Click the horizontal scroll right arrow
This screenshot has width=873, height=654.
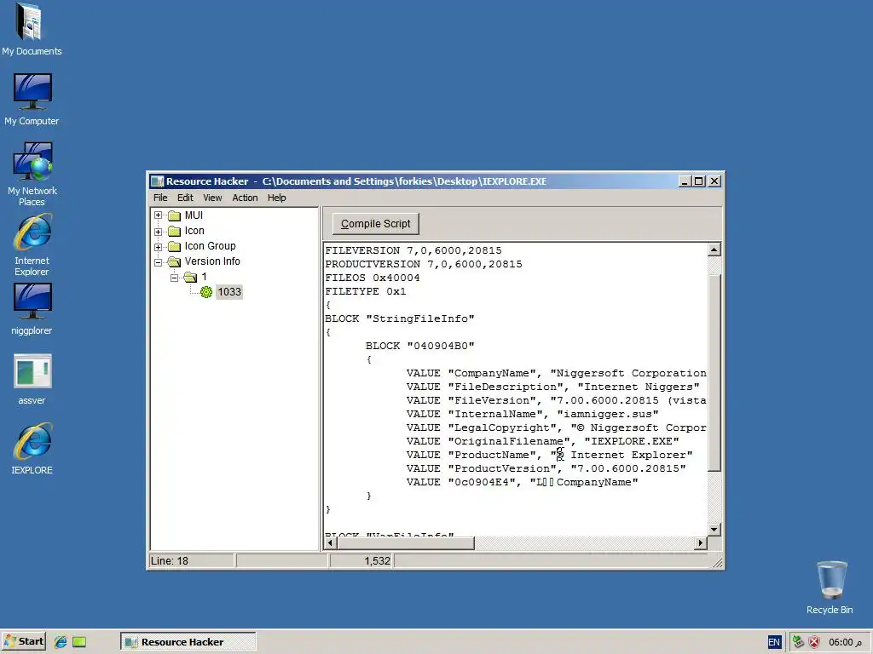click(701, 542)
